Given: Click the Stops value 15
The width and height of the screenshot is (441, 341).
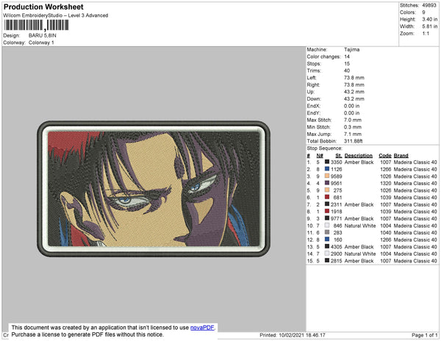Looking at the screenshot, I should tap(347, 63).
